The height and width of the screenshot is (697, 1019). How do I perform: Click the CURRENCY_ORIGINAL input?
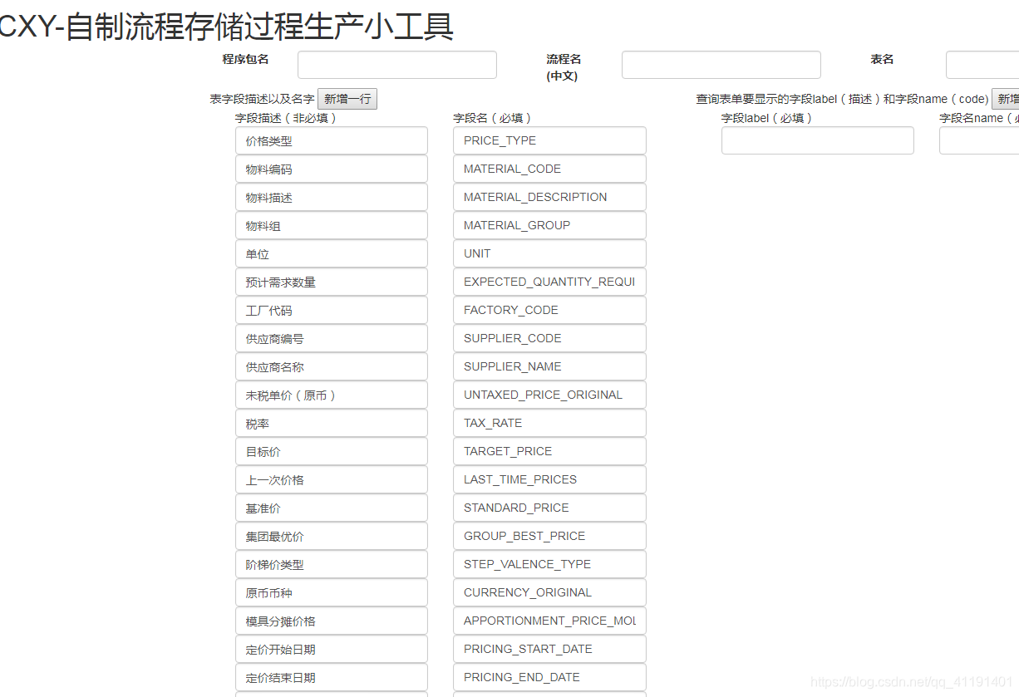coord(549,592)
